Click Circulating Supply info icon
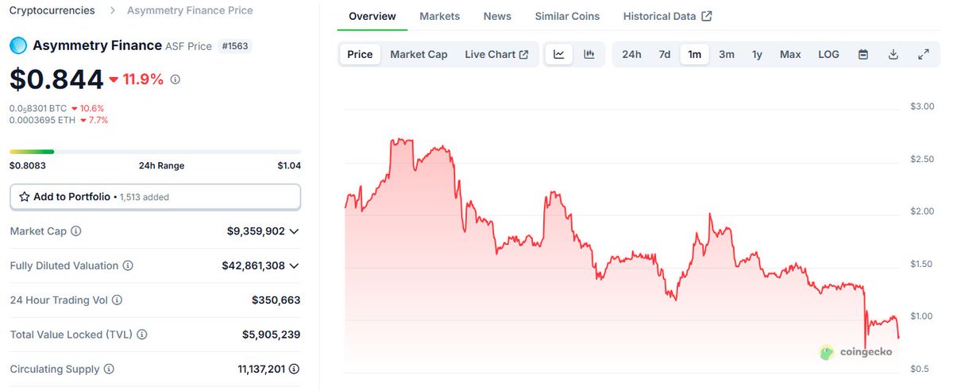 [110, 370]
